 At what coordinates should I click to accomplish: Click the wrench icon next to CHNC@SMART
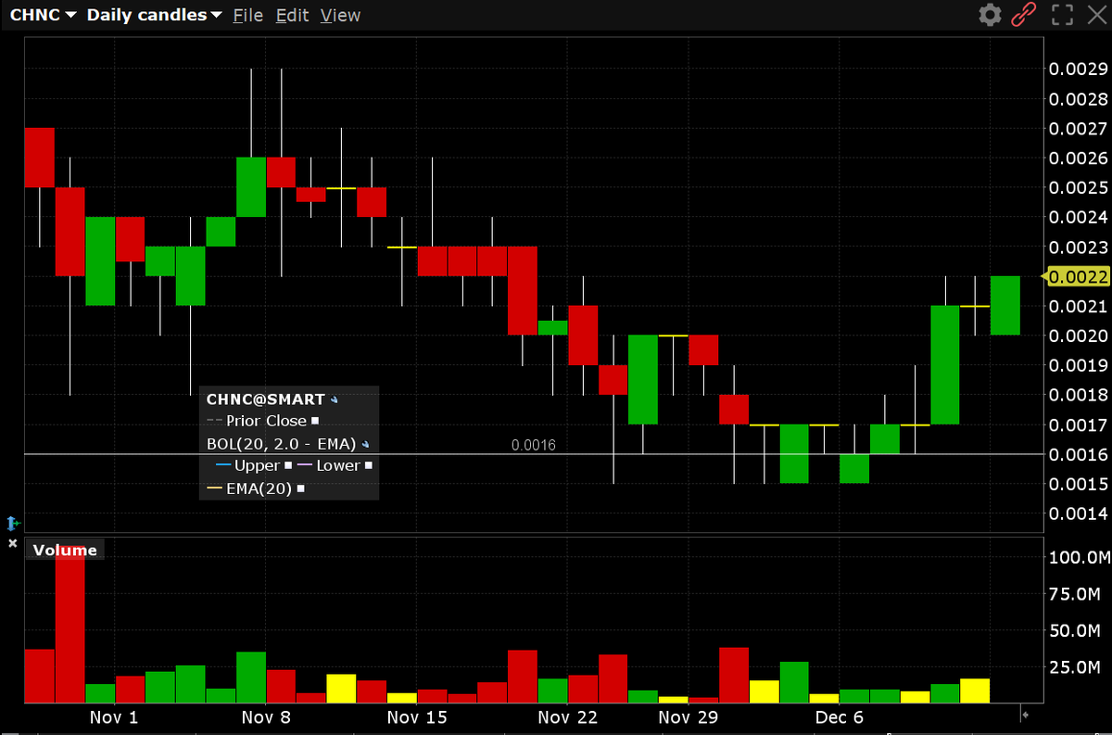coord(334,400)
